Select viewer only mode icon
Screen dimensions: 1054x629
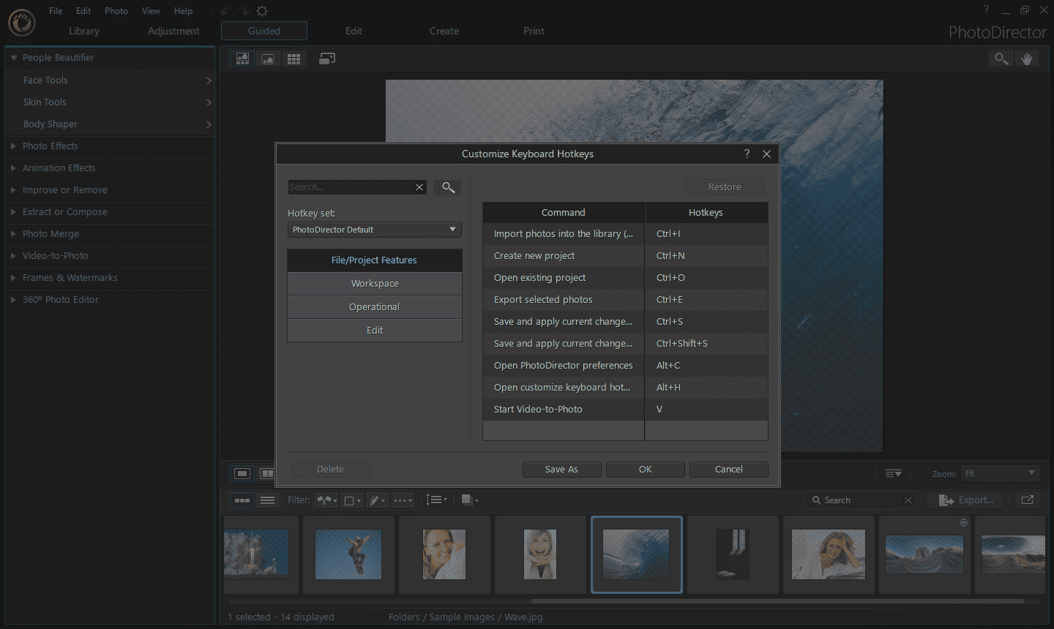point(268,59)
